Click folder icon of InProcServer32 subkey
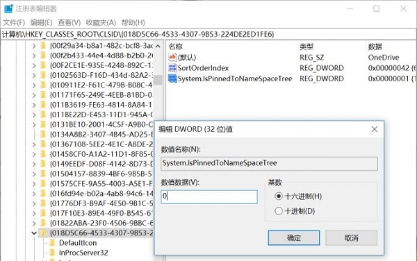The image size is (417, 261). pyautogui.click(x=52, y=253)
